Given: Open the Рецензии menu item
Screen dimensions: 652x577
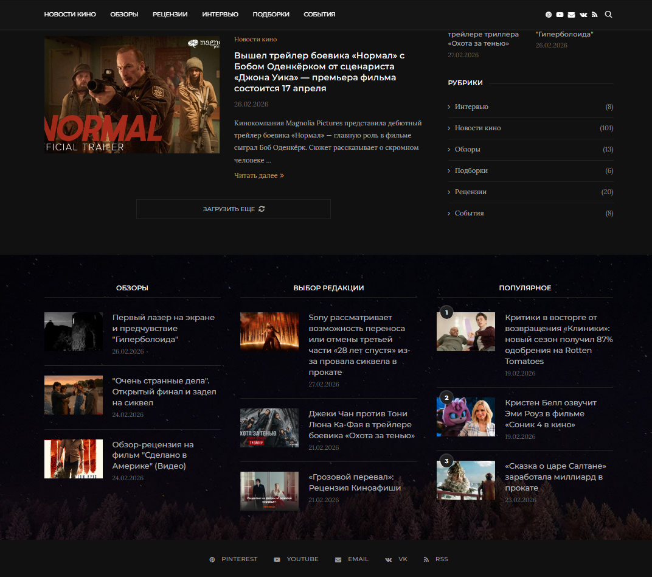Looking at the screenshot, I should click(x=170, y=14).
